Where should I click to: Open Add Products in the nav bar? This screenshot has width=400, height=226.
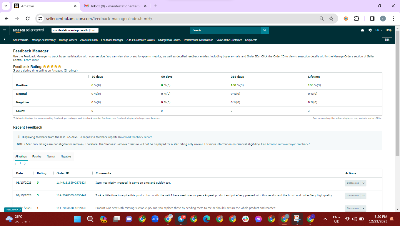pos(21,40)
